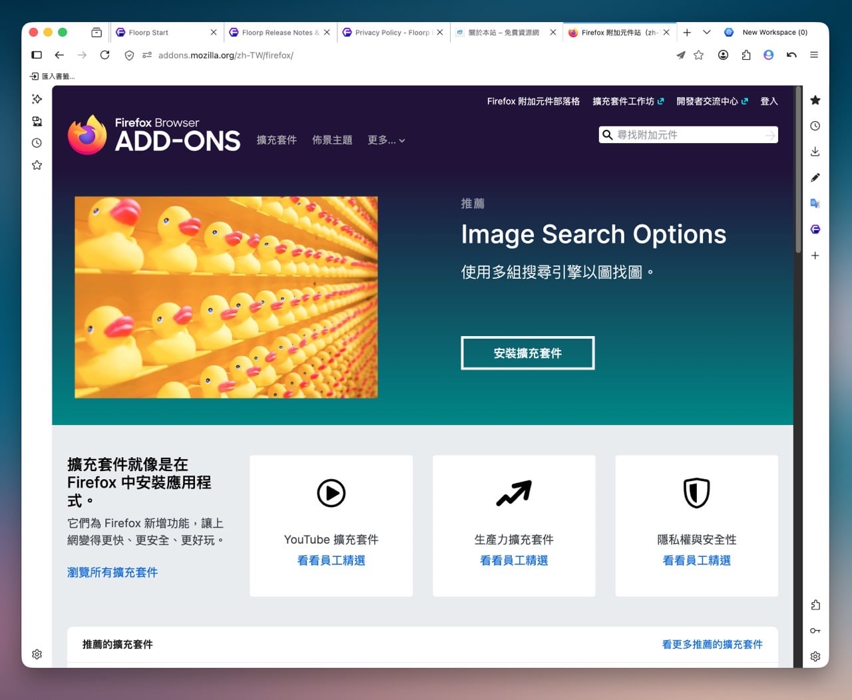Close the Privacy Policy tab
The image size is (852, 700).
tap(440, 32)
